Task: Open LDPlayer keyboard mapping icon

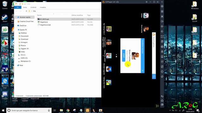Action: click(162, 11)
